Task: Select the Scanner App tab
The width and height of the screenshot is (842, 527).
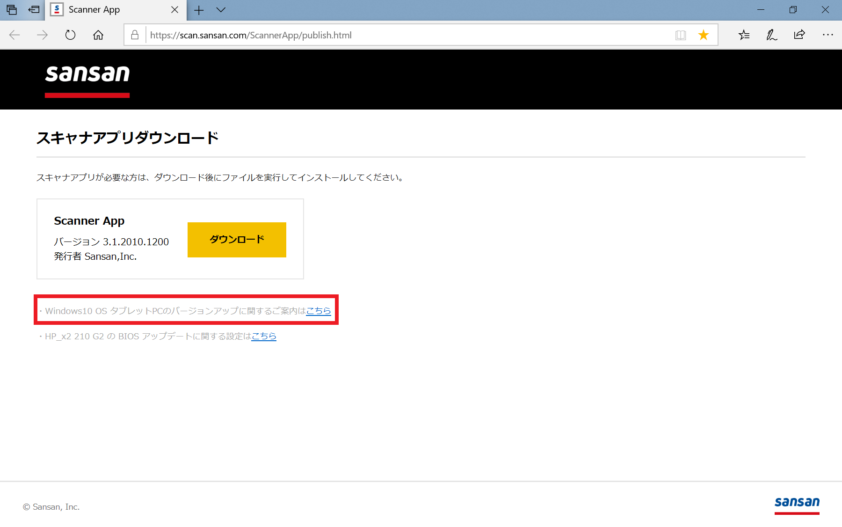Action: point(116,10)
